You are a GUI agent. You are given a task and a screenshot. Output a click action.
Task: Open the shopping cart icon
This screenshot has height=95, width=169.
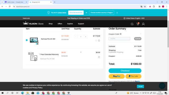(138, 24)
